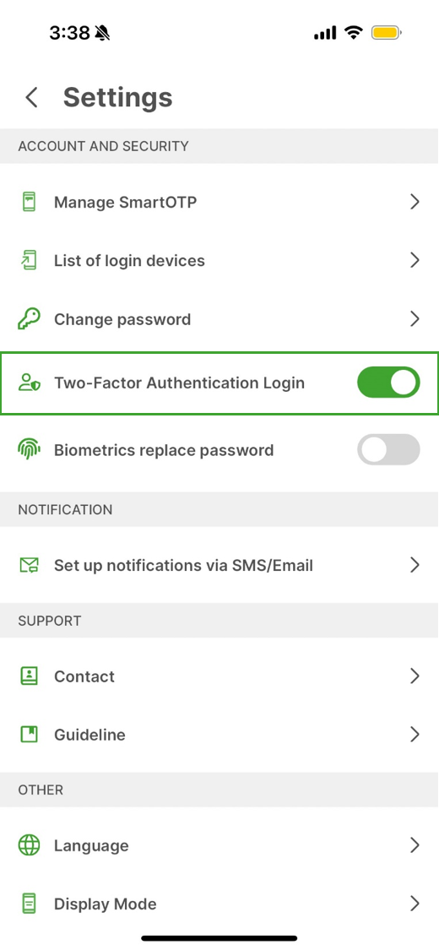Tap the globe Language icon
This screenshot has height=950, width=439.
(x=29, y=845)
